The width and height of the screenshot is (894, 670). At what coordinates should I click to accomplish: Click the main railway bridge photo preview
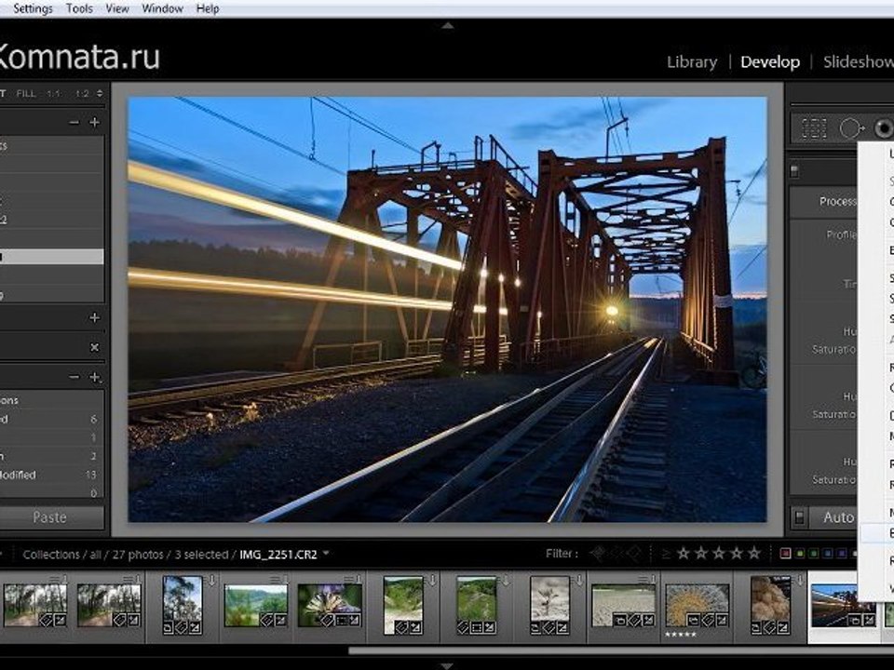click(448, 309)
